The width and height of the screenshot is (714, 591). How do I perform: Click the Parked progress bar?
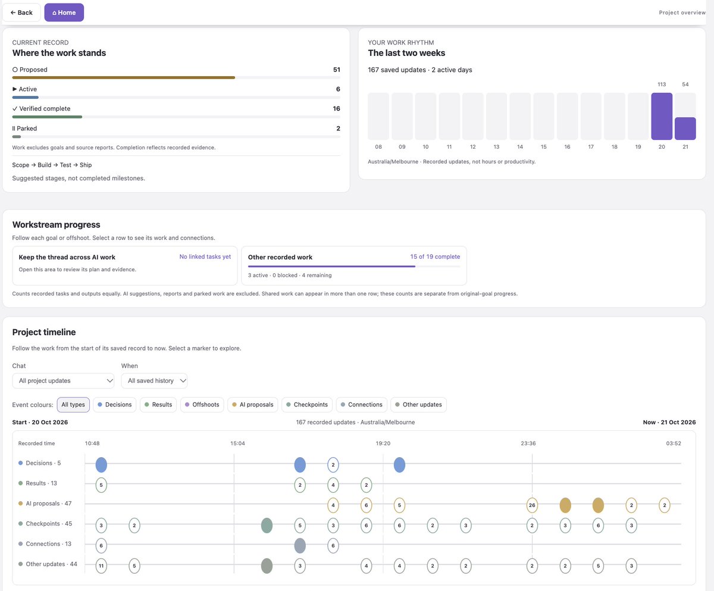(176, 136)
